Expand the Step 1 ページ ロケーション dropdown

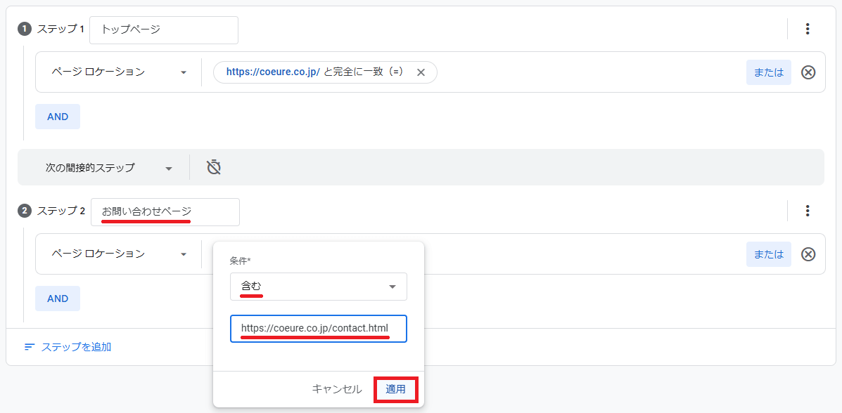(118, 72)
